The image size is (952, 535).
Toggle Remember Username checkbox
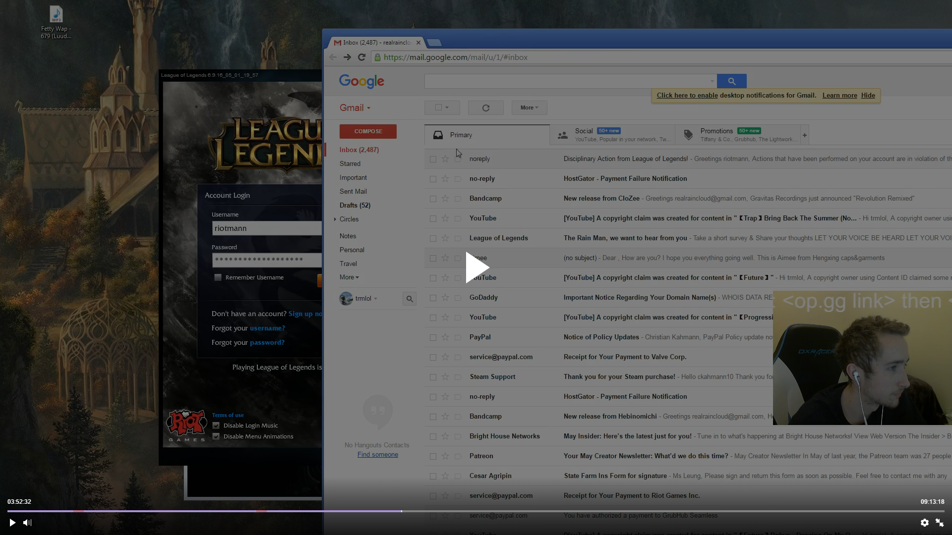click(218, 277)
